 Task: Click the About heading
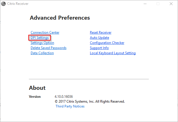pos(37,88)
